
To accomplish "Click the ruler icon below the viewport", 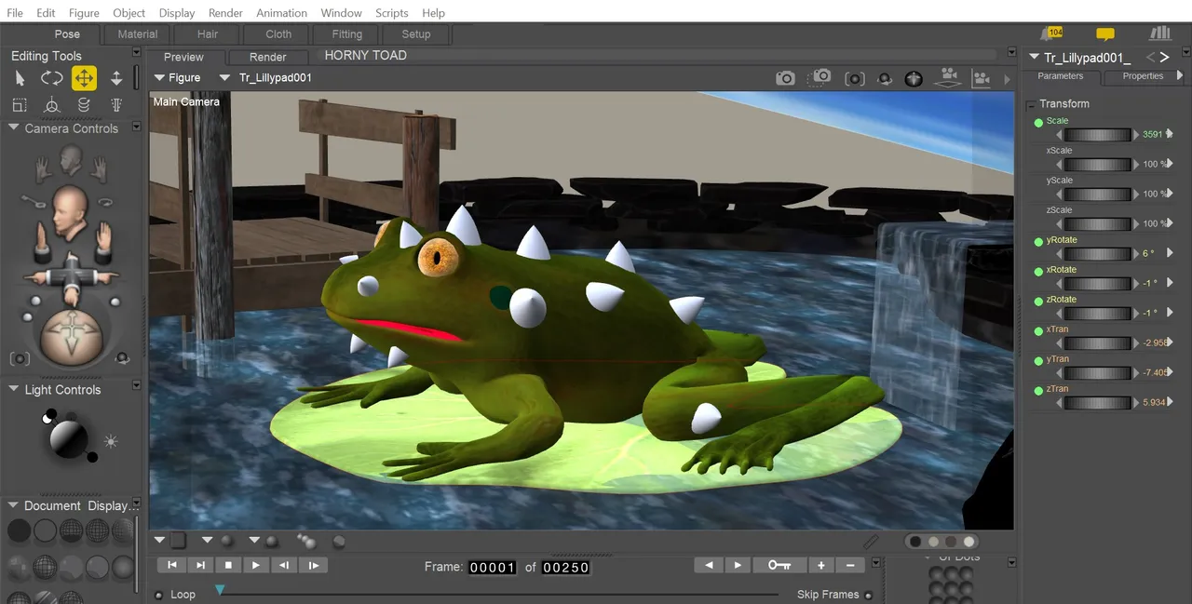I will coord(871,541).
